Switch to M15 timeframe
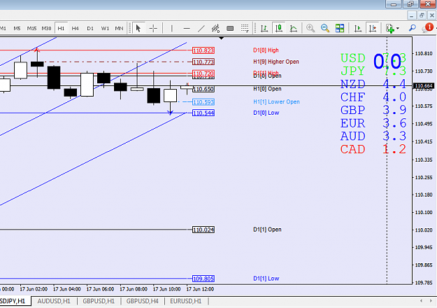Image resolution: width=437 pixels, height=308 pixels. point(31,28)
